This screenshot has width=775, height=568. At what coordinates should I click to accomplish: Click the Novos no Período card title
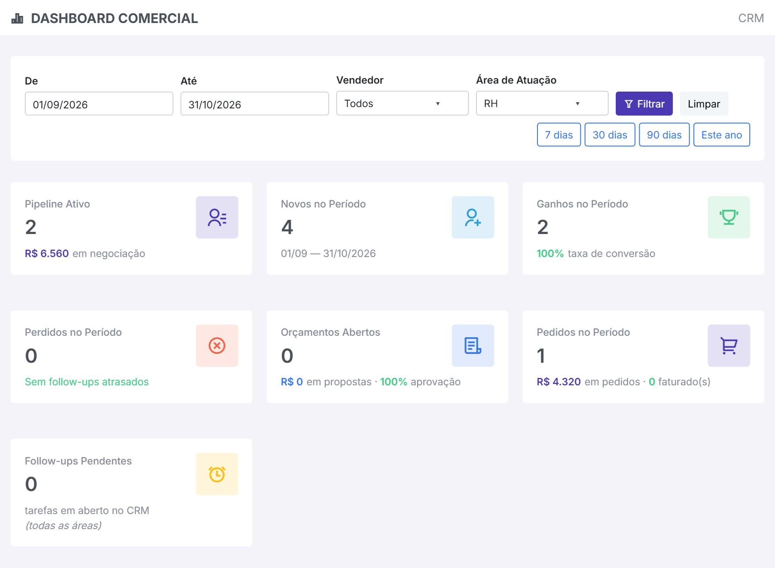[x=323, y=204]
